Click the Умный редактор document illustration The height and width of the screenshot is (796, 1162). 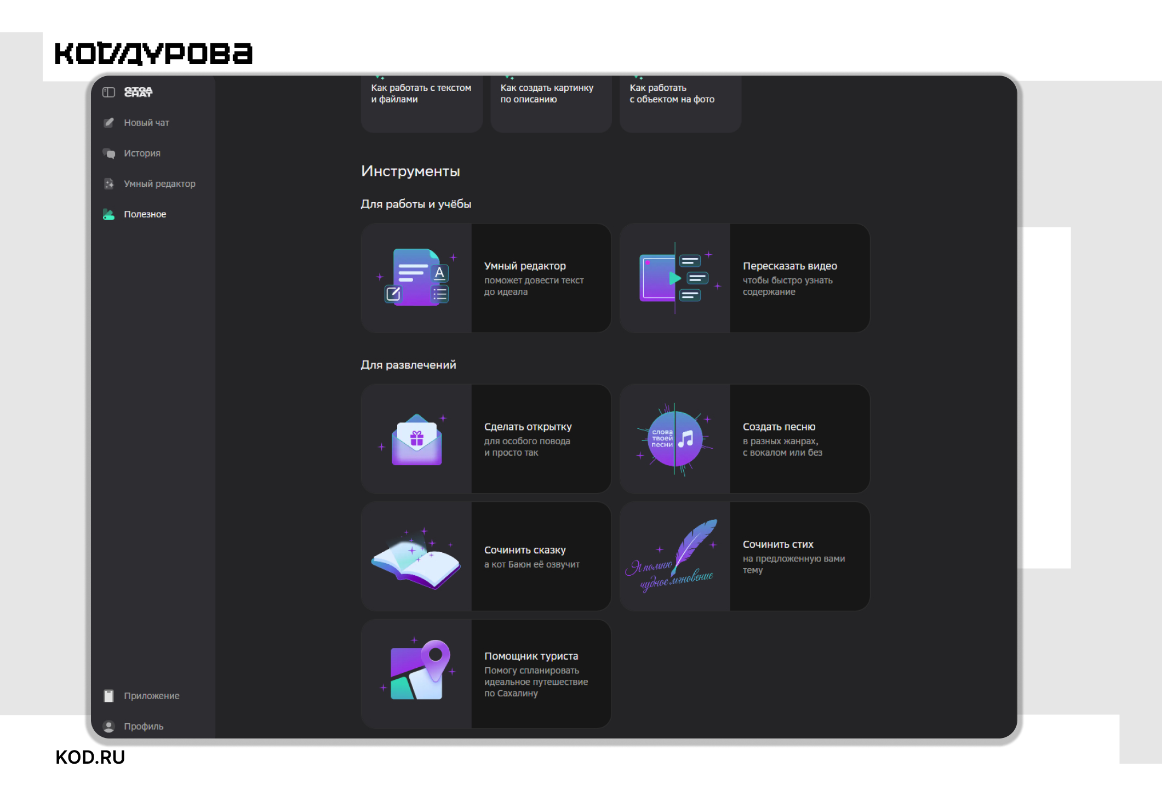[416, 278]
